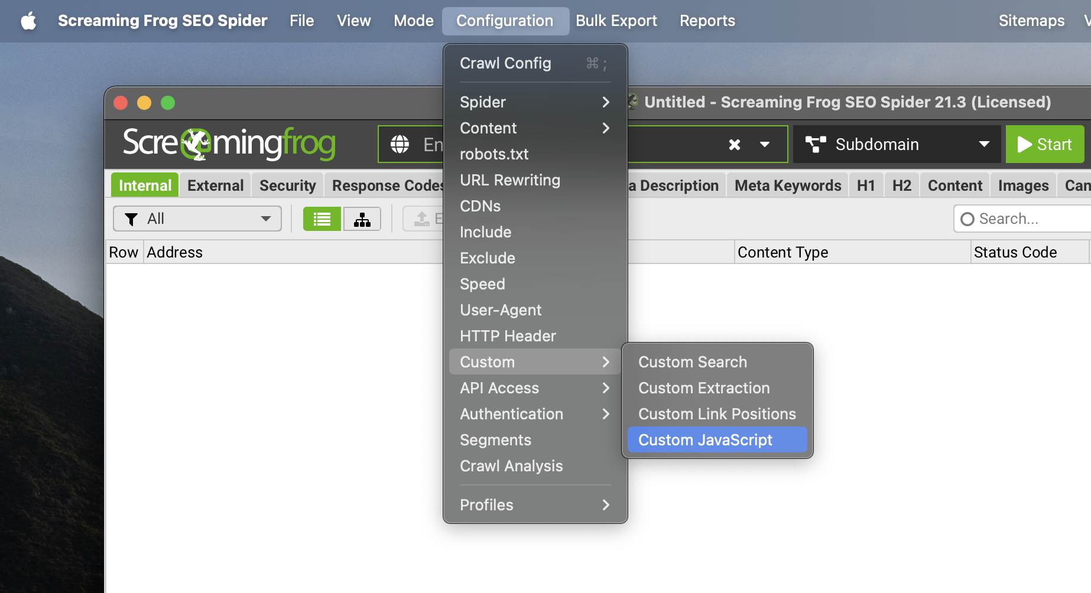
Task: Expand the Spider submenu
Action: click(534, 102)
